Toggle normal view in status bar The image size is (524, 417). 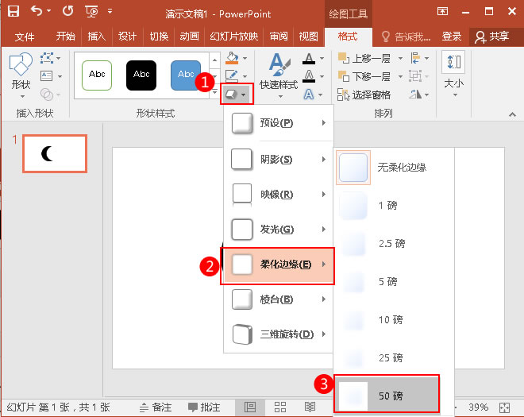[x=250, y=407]
